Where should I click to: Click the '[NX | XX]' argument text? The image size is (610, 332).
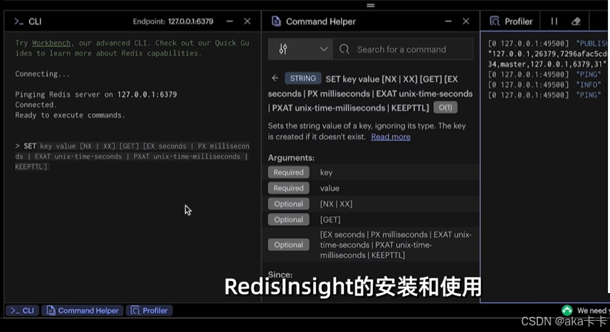(x=336, y=204)
